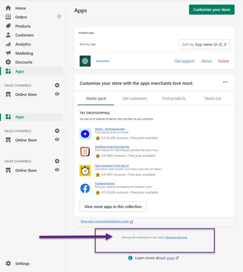Delete the Geolocation app
243x272 pixels.
[223, 61]
